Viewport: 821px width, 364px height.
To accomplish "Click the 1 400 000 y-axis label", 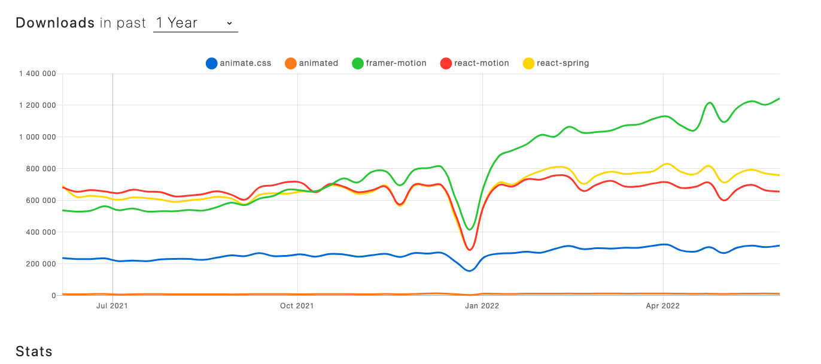I will pyautogui.click(x=37, y=74).
